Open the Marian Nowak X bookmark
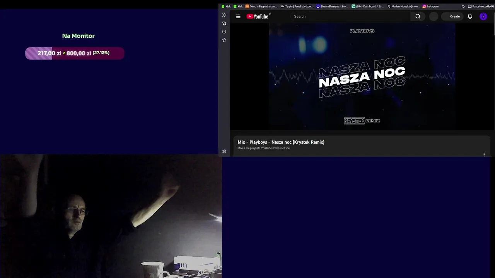This screenshot has width=495, height=278. (403, 6)
